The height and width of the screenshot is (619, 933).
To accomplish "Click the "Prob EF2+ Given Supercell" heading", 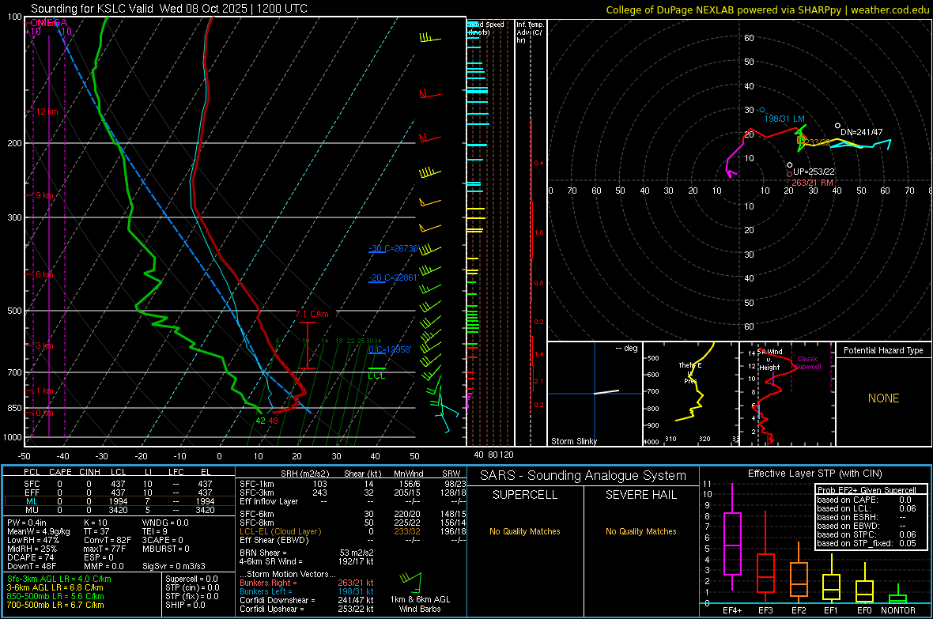I will coord(867,490).
